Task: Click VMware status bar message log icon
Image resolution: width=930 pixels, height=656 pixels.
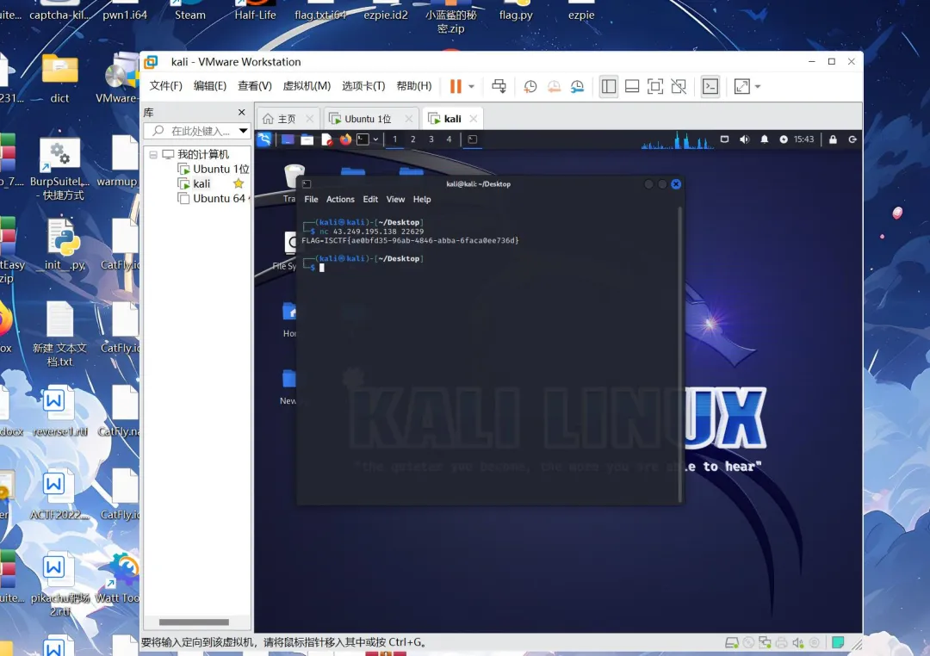Action: pos(838,643)
